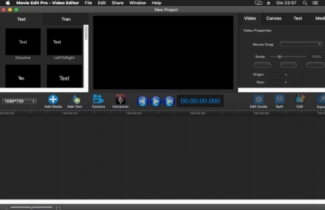Image resolution: width=325 pixels, height=210 pixels.
Task: Select the LeftToRight text effect thumbnail
Action: [64, 42]
